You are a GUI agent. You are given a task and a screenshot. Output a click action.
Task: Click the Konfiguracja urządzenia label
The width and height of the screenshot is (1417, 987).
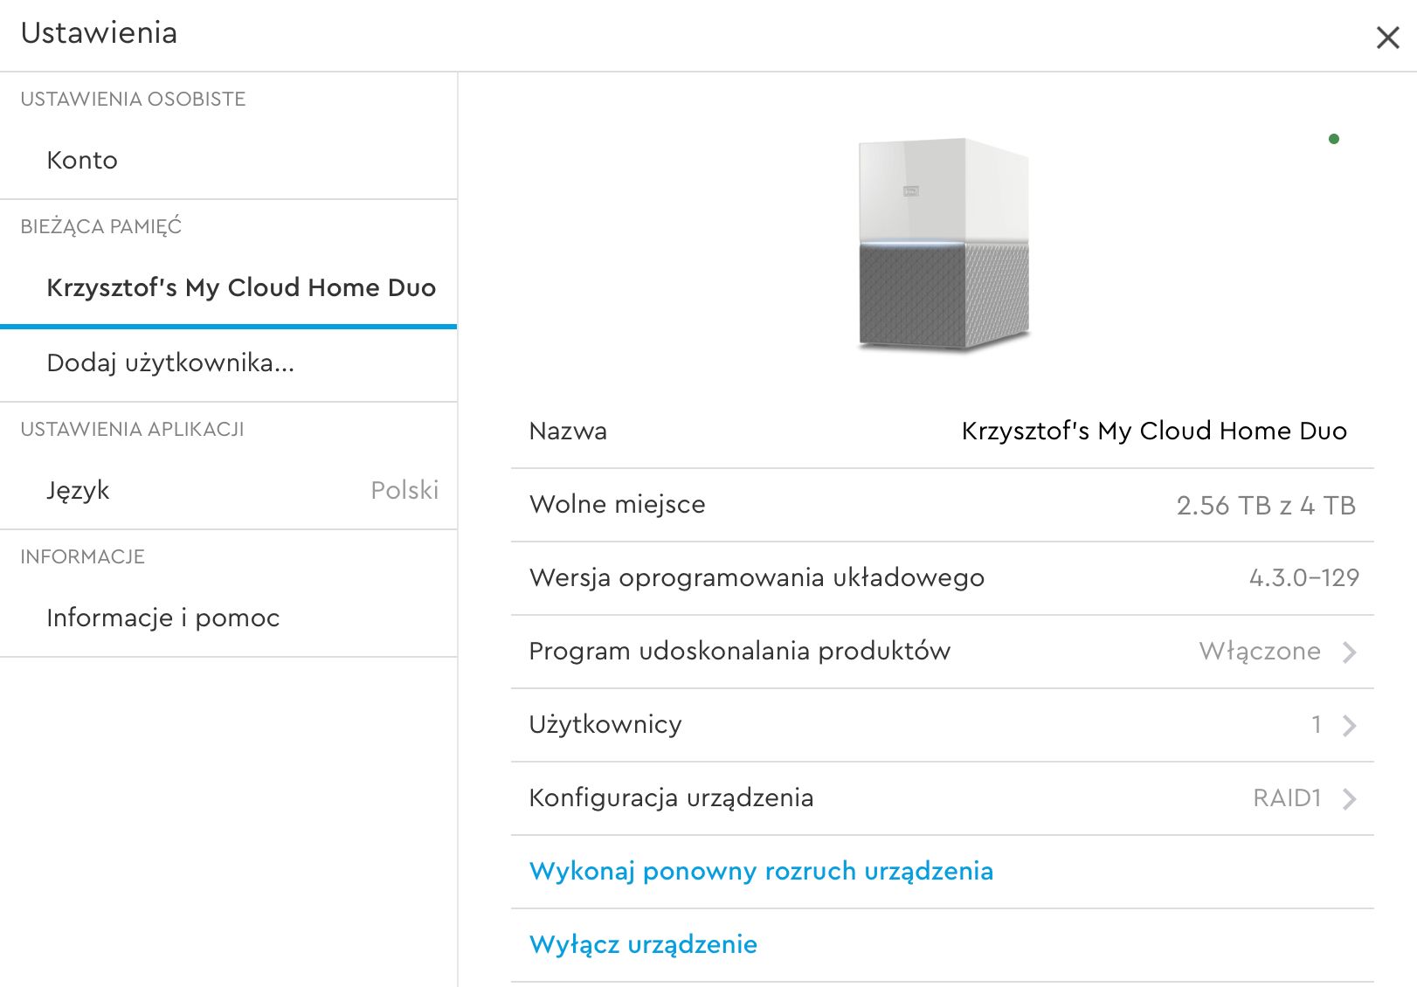(x=671, y=798)
